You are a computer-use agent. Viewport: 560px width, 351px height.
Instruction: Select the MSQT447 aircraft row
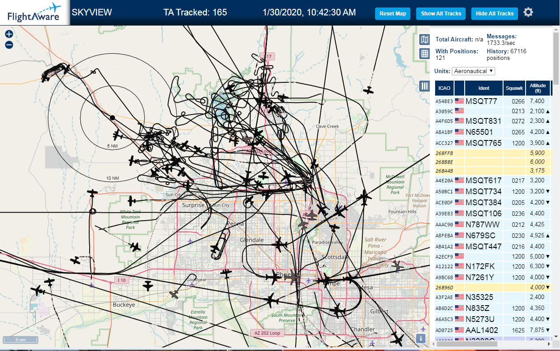point(493,246)
